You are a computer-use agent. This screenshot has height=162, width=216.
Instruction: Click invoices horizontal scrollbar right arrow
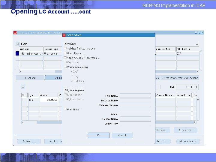point(198,71)
